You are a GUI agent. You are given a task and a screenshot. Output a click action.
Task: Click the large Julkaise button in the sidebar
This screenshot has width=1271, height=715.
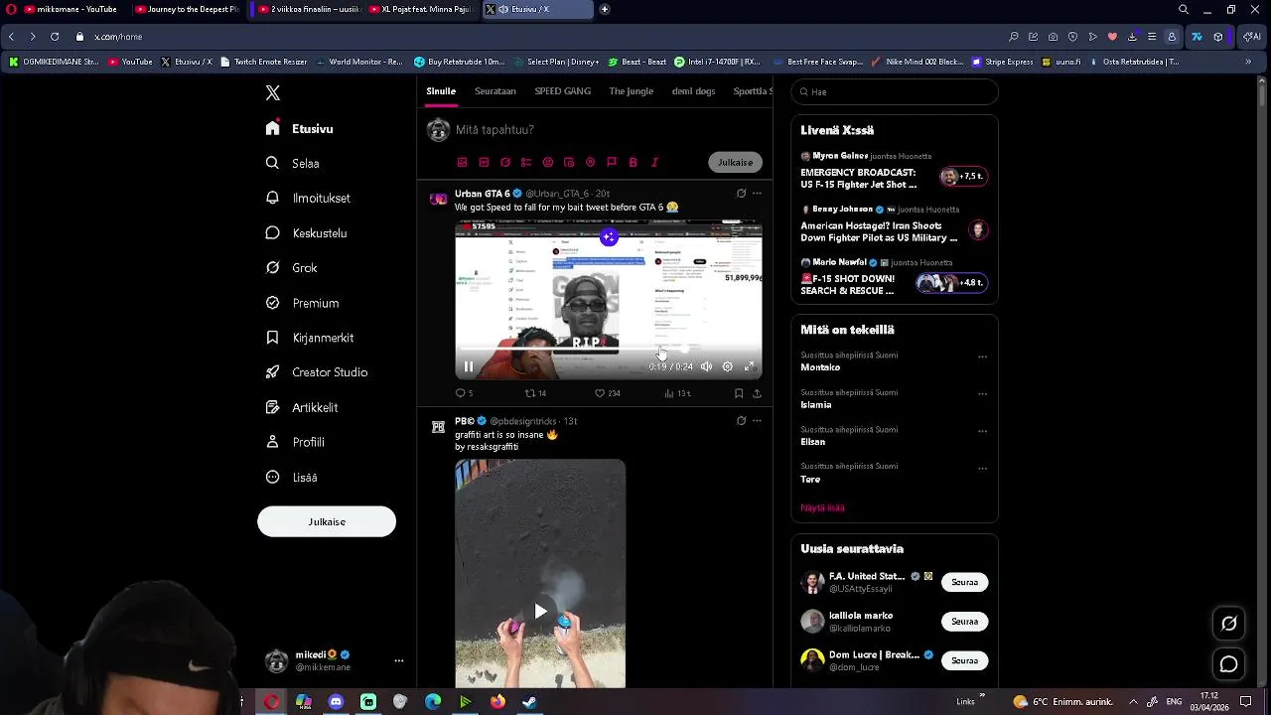coord(327,521)
